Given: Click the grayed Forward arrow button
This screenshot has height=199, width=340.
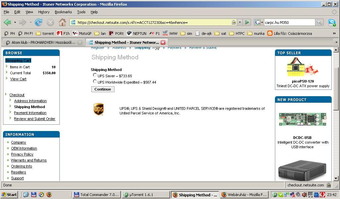Looking at the screenshot, I should [x=23, y=22].
